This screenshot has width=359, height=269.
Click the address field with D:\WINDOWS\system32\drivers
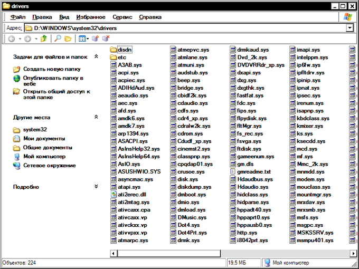coord(185,28)
